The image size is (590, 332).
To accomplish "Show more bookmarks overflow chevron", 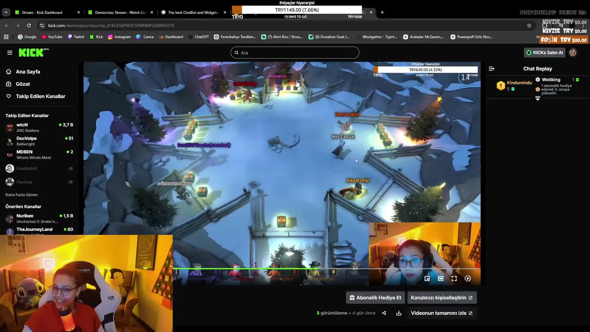I will click(537, 37).
